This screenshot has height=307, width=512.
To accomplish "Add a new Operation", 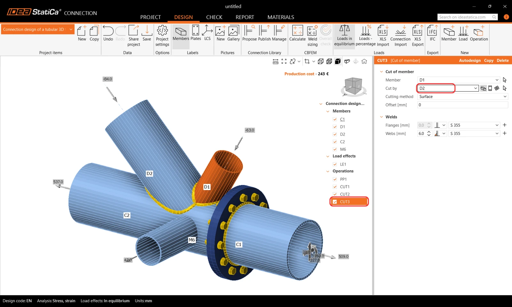I will 479,33.
